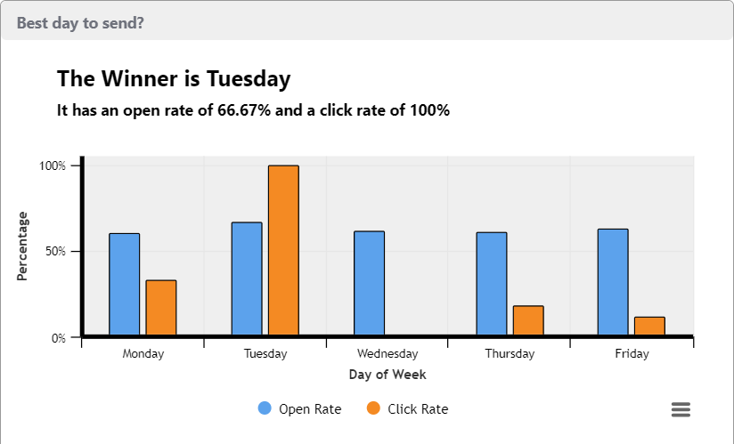Screen dimensions: 734x444
Task: Toggle the Open Rate legend series
Action: click(x=309, y=409)
